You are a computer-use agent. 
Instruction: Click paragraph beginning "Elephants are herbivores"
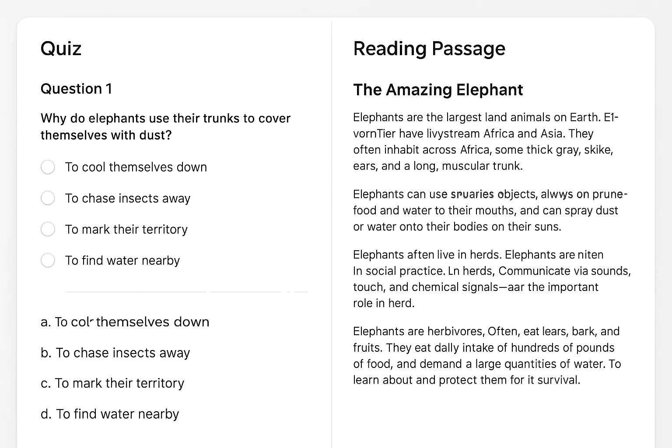[x=487, y=355]
